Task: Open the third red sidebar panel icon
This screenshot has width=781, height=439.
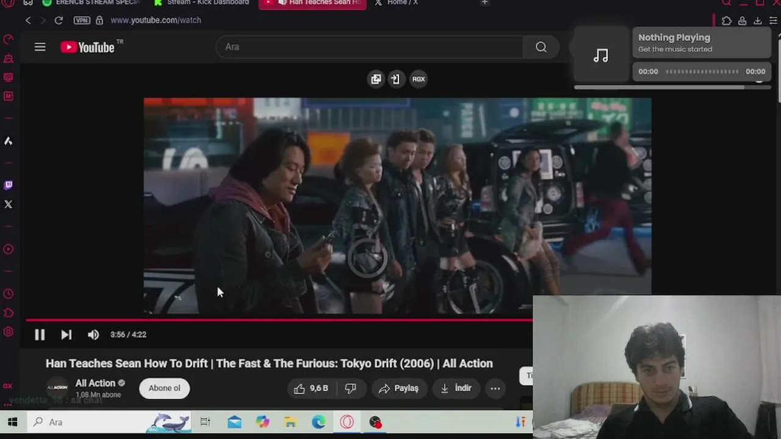Action: point(9,77)
